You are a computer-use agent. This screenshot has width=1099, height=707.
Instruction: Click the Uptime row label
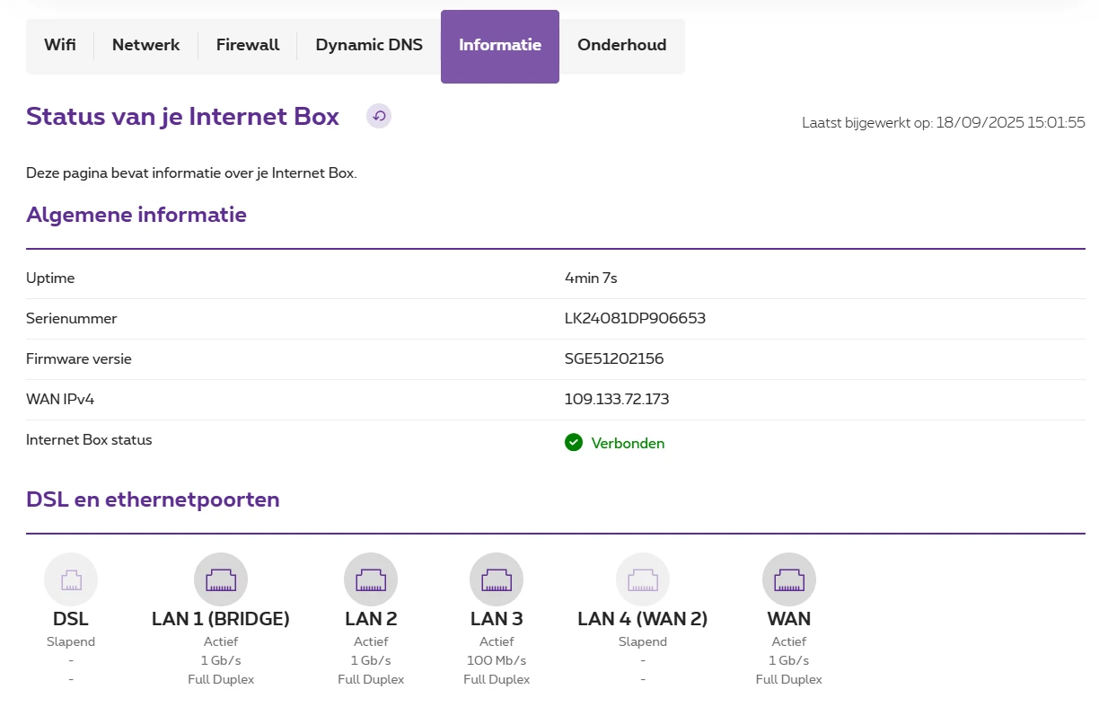click(50, 278)
